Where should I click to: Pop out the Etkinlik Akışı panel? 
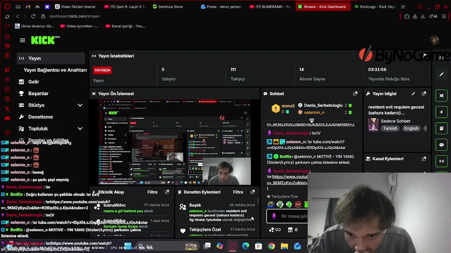click(167, 192)
